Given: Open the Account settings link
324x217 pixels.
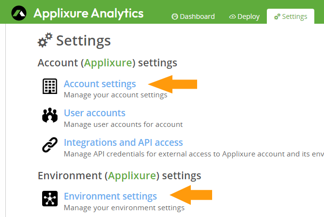Looking at the screenshot, I should 100,84.
